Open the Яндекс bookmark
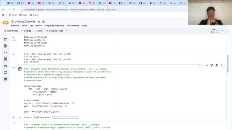The image size is (232, 130). point(34,15)
